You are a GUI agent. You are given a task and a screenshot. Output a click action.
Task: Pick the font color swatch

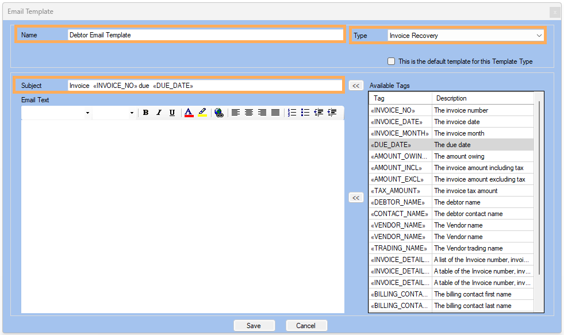pos(189,113)
